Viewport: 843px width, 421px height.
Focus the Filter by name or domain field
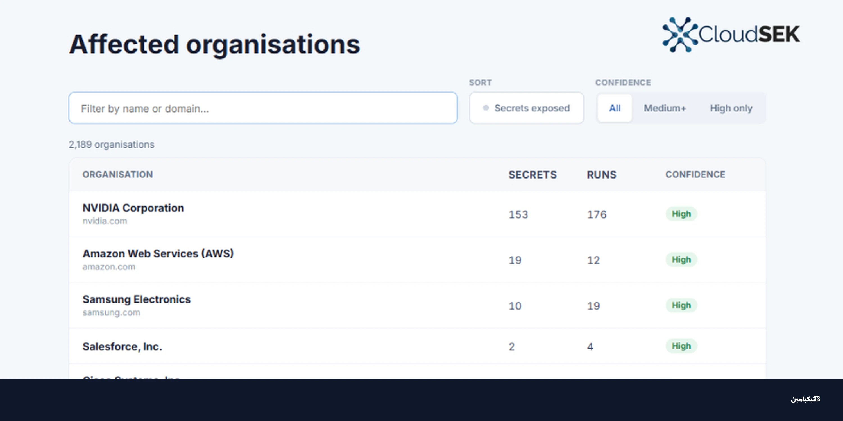[263, 108]
